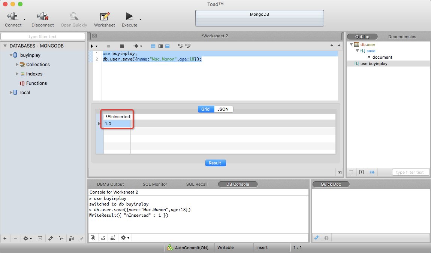The width and height of the screenshot is (431, 253).
Task: Click the main Execute play icon
Action: 129,16
